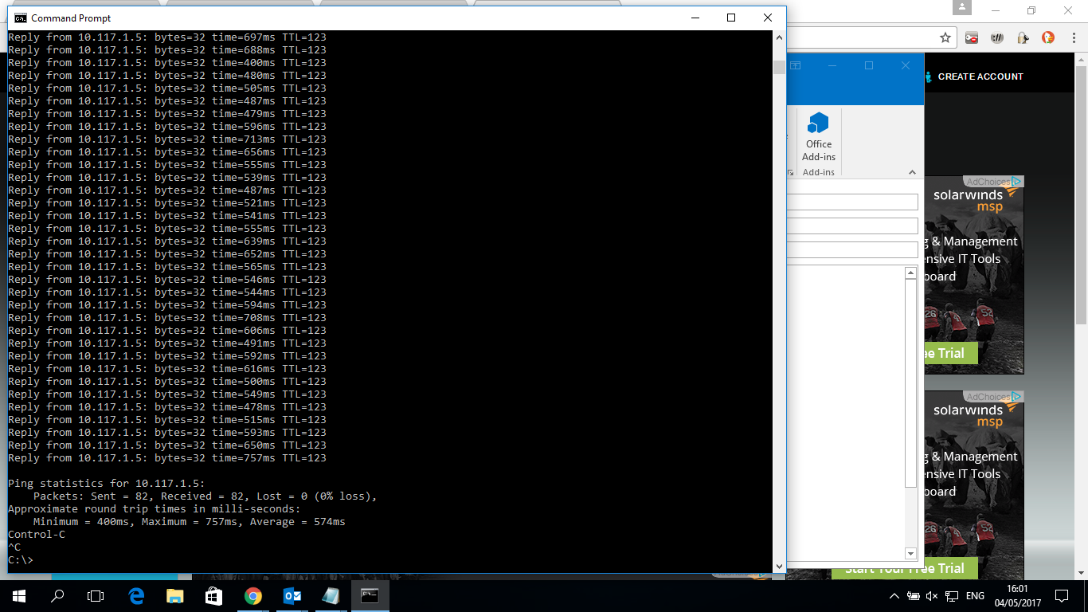Click the third header field in Outlook message

tap(852, 250)
